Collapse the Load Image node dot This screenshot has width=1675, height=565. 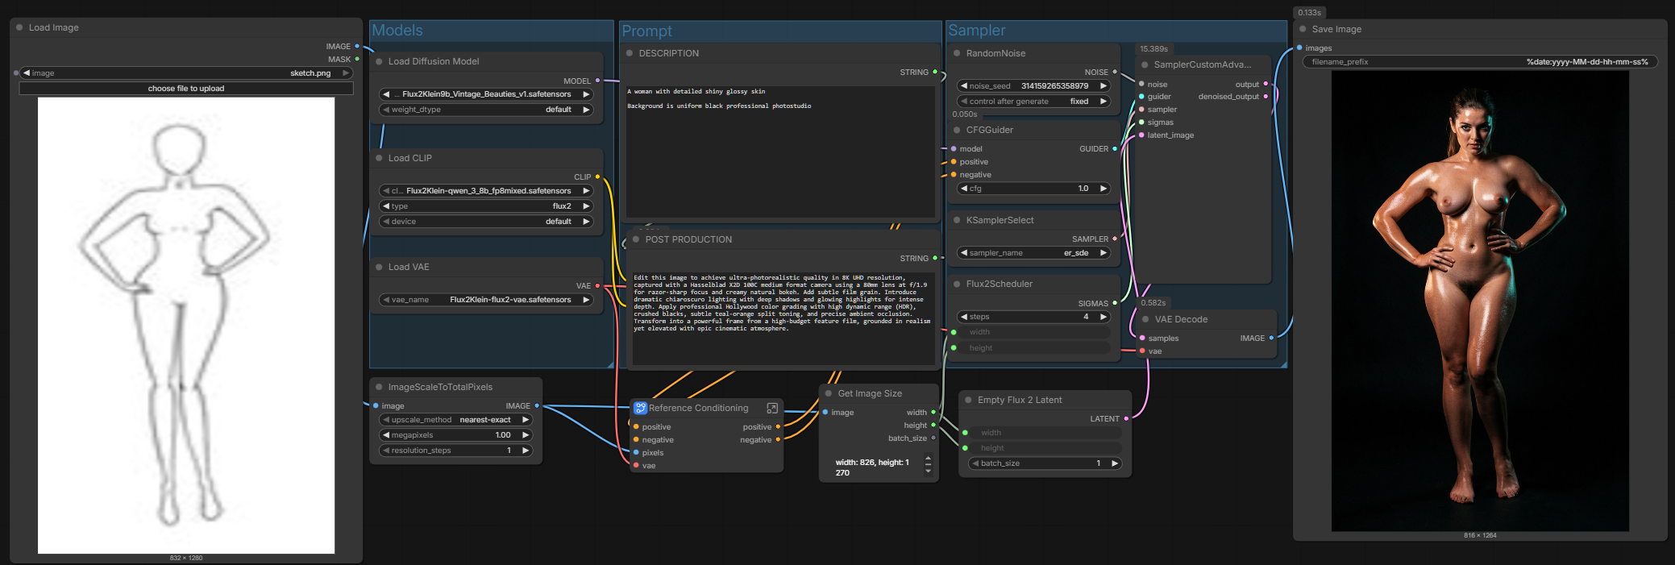19,27
